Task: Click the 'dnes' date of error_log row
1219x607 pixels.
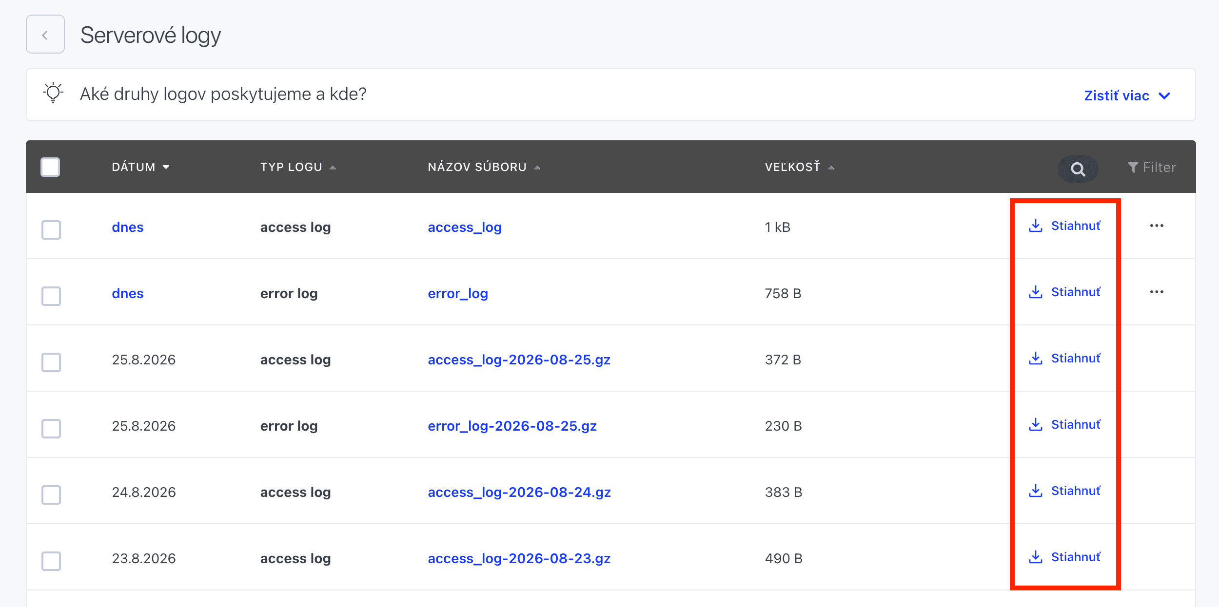Action: tap(127, 294)
